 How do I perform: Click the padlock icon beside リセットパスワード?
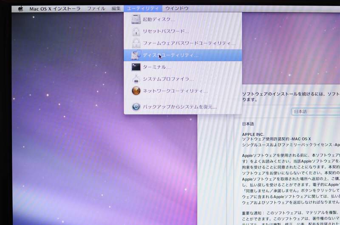(x=136, y=31)
